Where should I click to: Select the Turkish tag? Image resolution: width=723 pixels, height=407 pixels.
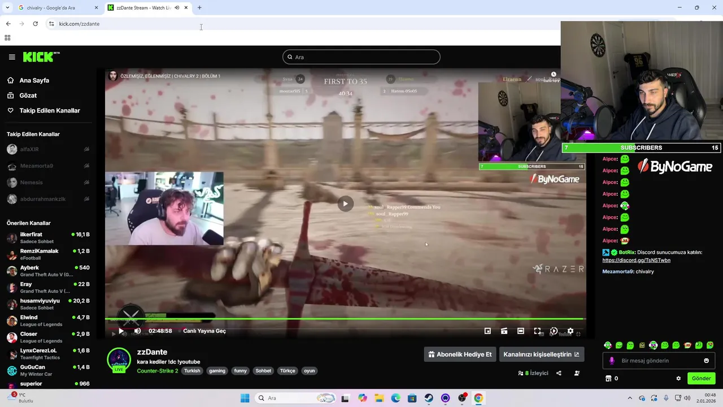point(192,371)
